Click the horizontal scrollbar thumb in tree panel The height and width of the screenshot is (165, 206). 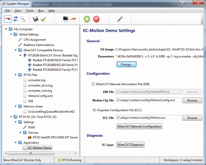pyautogui.click(x=31, y=153)
